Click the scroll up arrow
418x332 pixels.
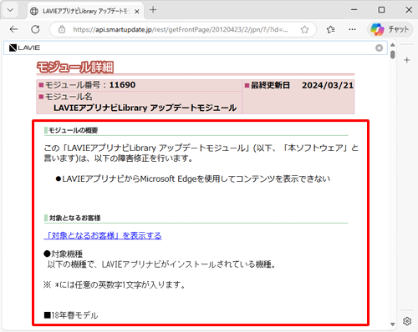coord(393,45)
